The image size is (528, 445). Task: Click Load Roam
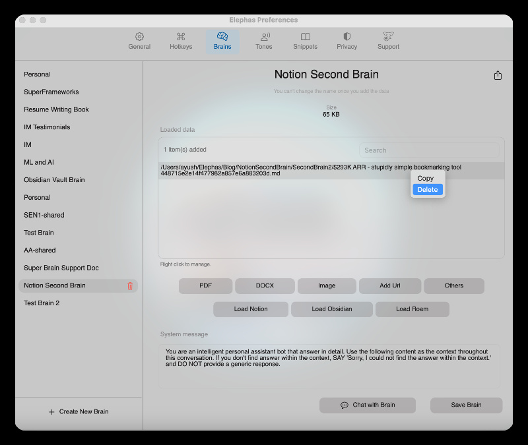pos(412,309)
